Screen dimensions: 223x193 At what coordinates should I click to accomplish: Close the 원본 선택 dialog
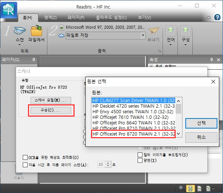pos(213,82)
